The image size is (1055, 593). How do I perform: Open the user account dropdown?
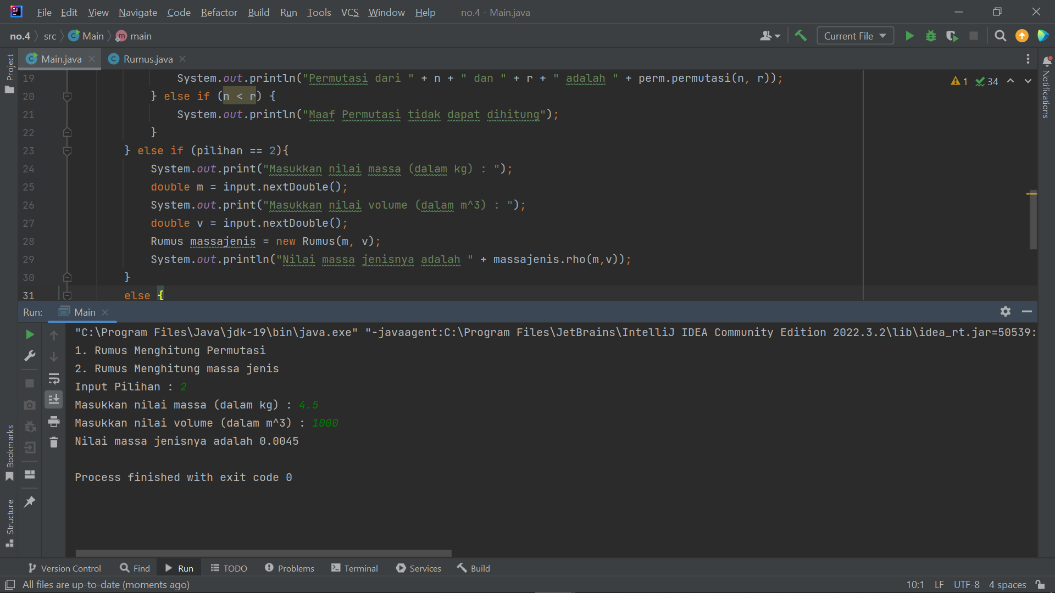point(769,35)
